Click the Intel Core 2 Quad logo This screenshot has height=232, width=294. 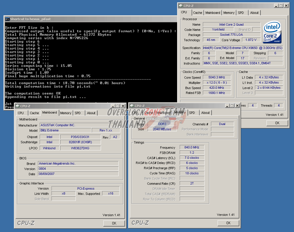(272, 32)
